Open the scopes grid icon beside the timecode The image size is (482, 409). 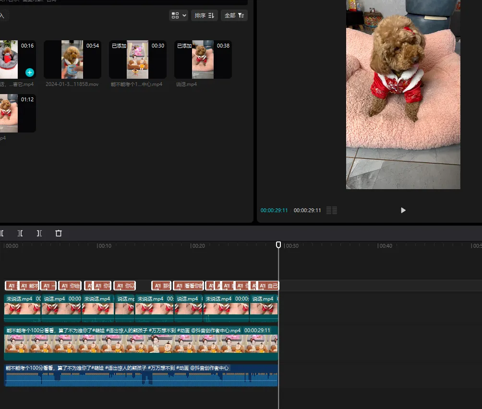point(332,210)
